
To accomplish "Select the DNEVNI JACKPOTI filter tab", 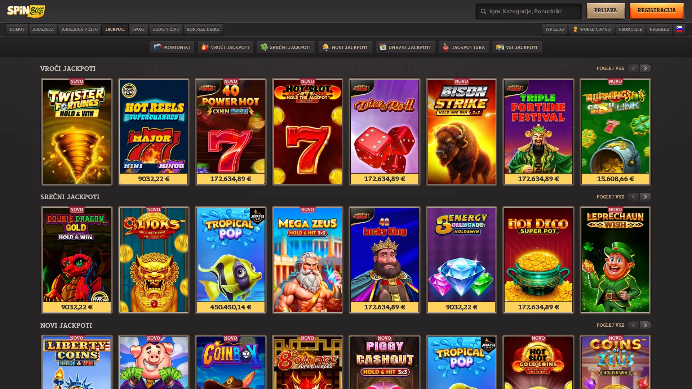I will coord(405,47).
